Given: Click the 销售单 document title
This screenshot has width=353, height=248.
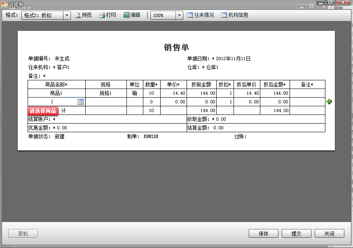Looking at the screenshot, I should (x=176, y=47).
